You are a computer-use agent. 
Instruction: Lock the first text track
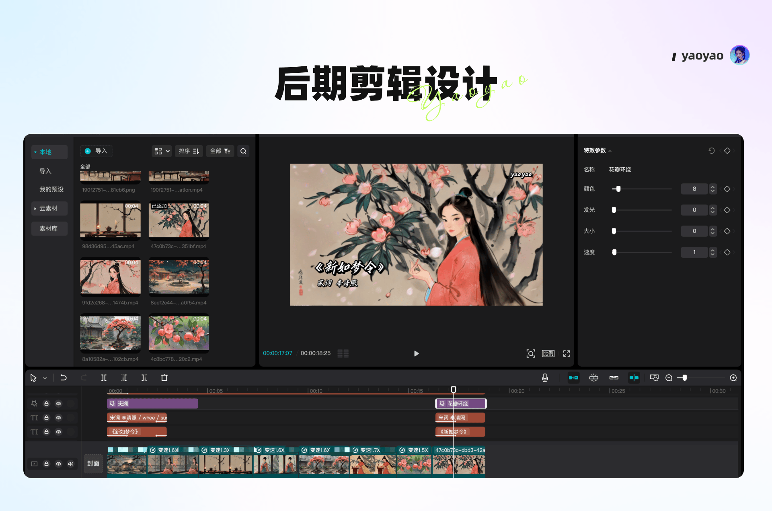(47, 418)
